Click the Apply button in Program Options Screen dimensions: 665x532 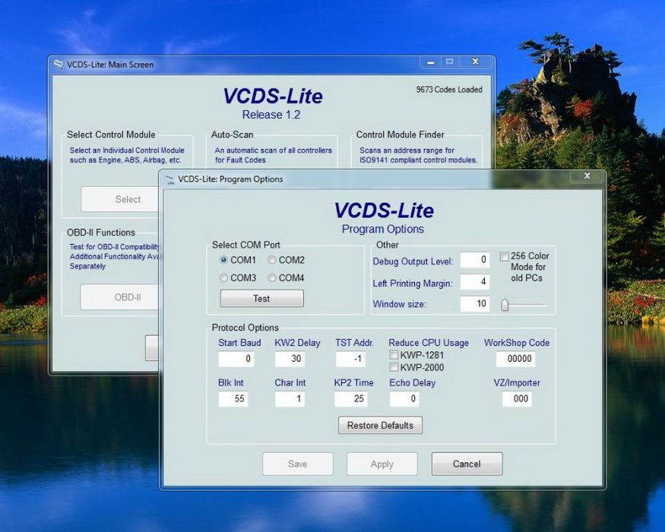click(x=382, y=464)
